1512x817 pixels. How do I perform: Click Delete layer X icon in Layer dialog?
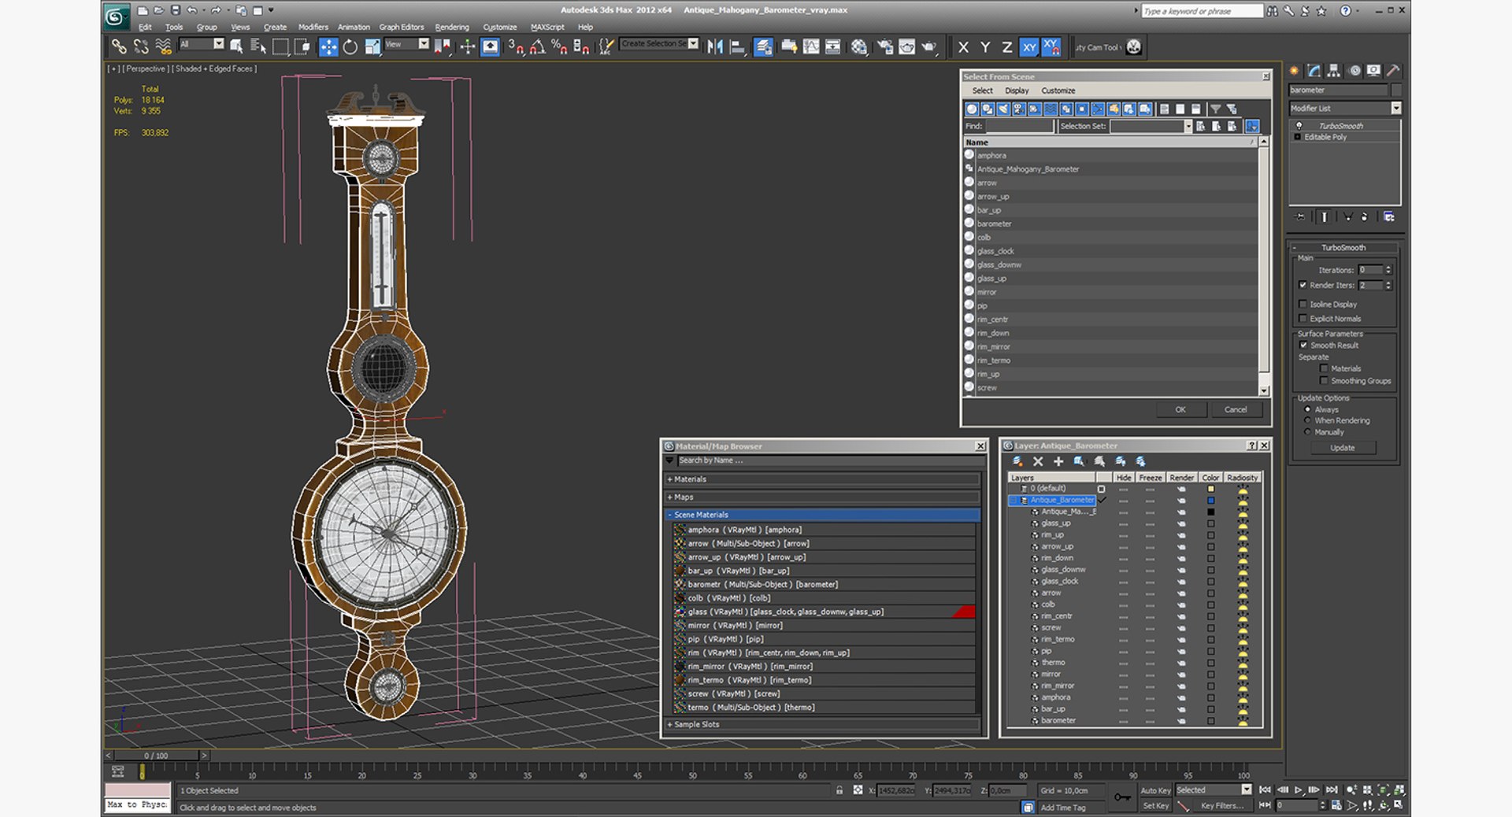[1038, 462]
